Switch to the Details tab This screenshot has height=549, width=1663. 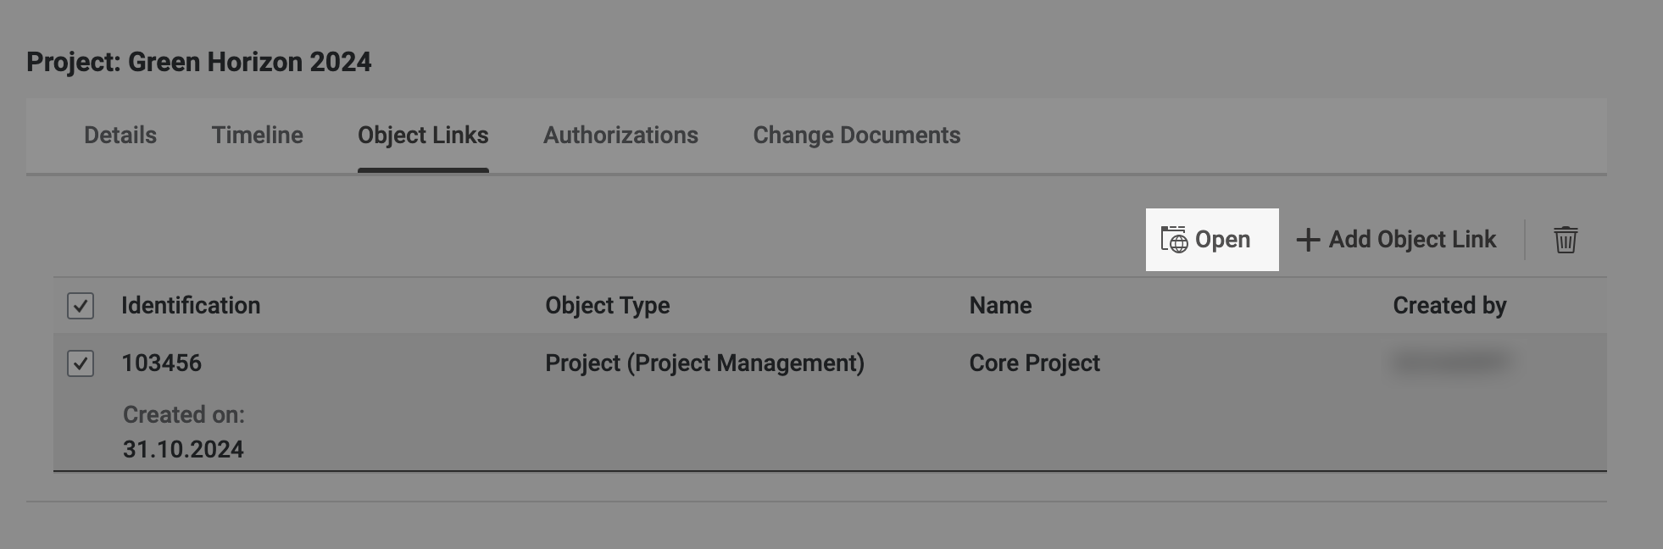pyautogui.click(x=120, y=136)
